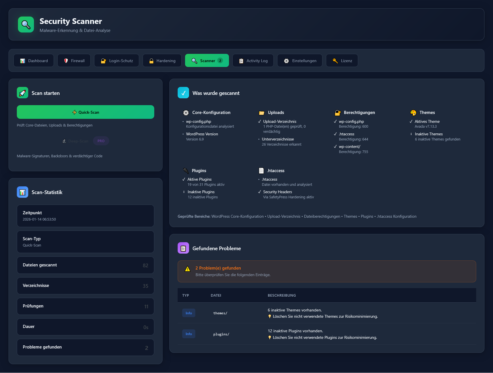Click the Uploads folder icon
Screen dimensions: 493x373
point(261,113)
